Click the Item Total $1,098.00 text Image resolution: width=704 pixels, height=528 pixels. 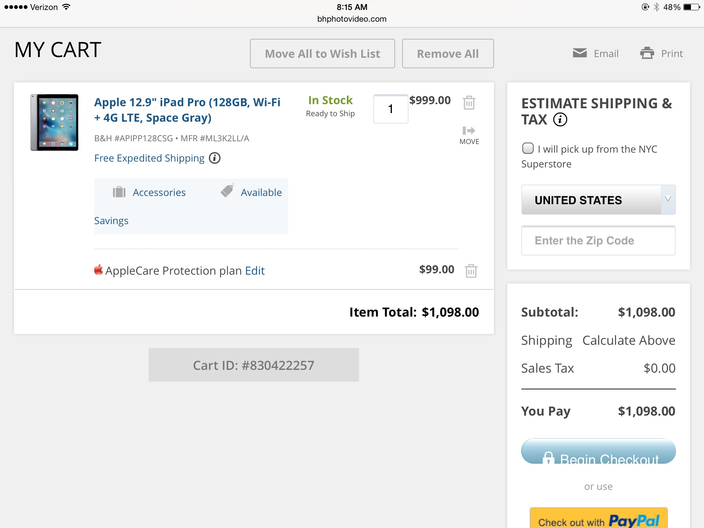pyautogui.click(x=414, y=312)
